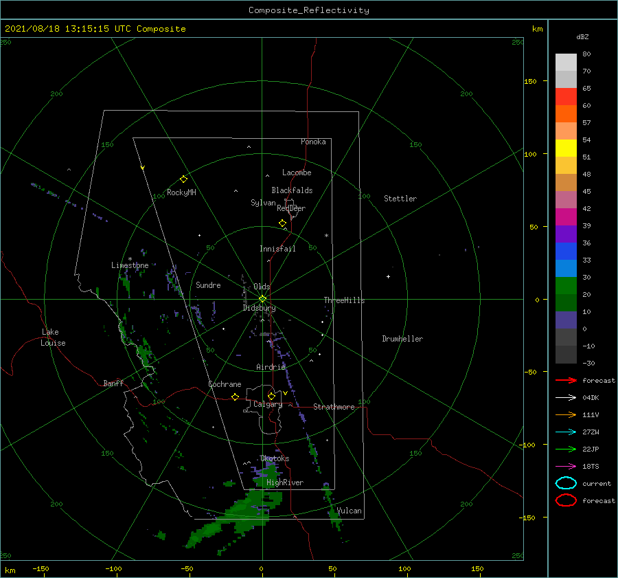Click the Blackfalds label on map
618x578 pixels.
(292, 190)
